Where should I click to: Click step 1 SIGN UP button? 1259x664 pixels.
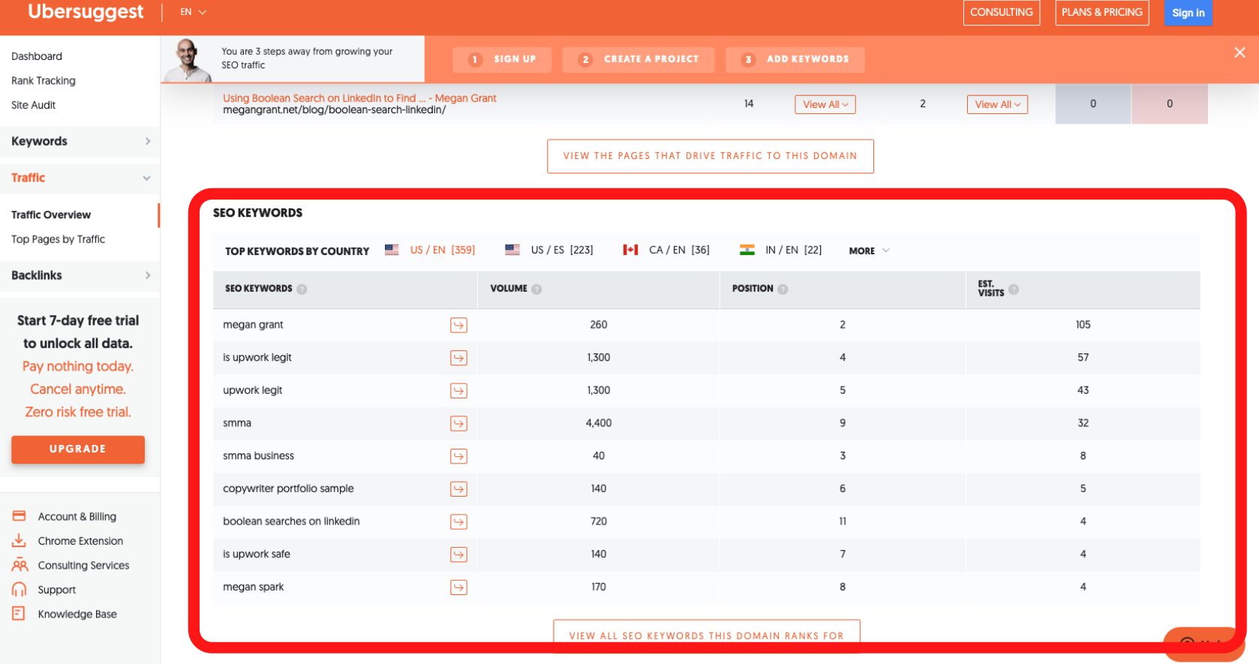[502, 59]
